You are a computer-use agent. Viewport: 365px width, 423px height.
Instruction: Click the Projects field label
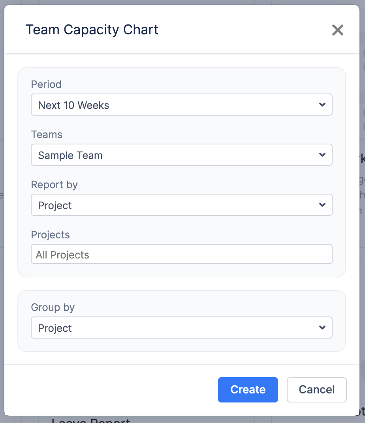[50, 235]
